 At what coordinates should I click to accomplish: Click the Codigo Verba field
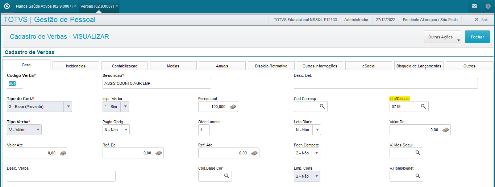click(15, 83)
